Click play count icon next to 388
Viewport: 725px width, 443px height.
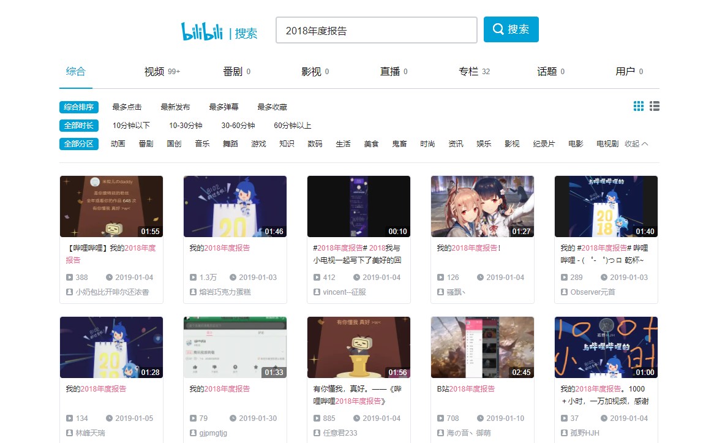[70, 278]
